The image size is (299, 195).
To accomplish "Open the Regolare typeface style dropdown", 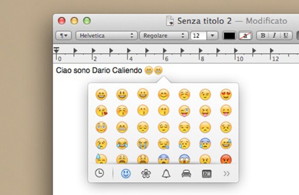I will [x=164, y=35].
